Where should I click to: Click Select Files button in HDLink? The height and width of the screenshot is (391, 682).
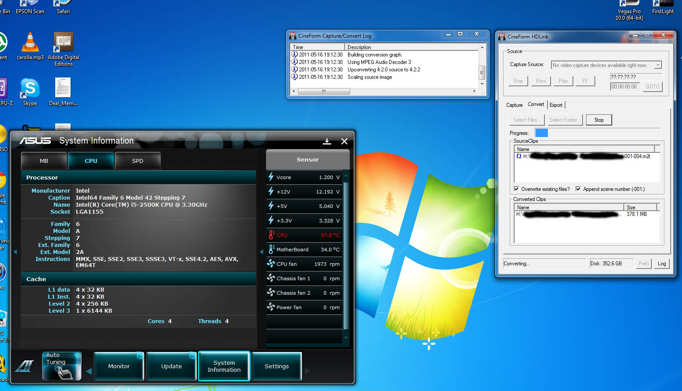coord(526,120)
